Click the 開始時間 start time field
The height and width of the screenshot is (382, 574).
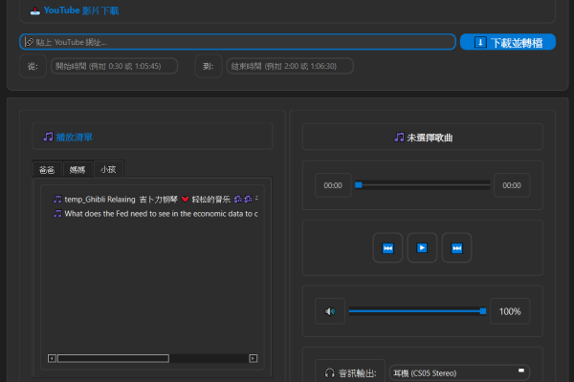116,66
